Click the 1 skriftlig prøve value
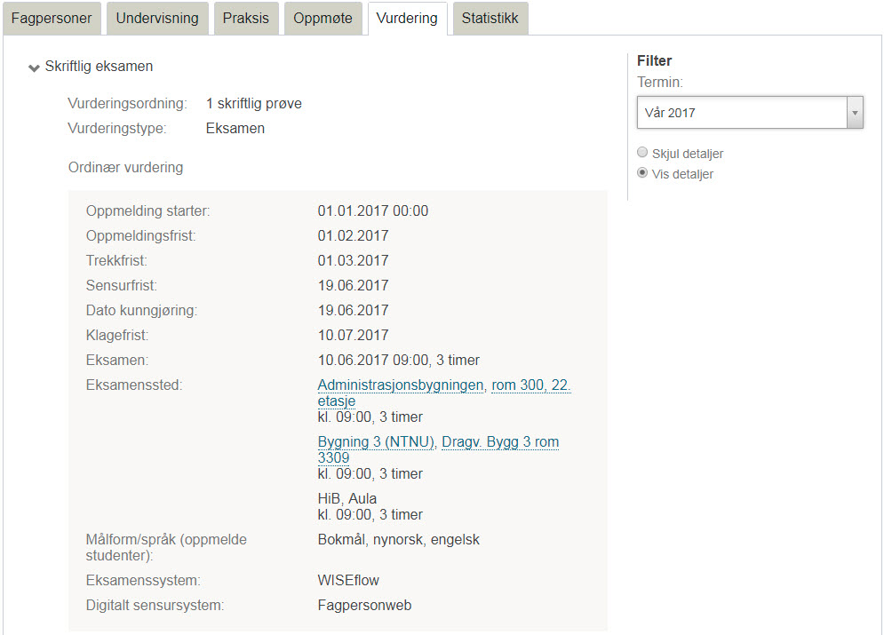The height and width of the screenshot is (635, 884). (254, 104)
